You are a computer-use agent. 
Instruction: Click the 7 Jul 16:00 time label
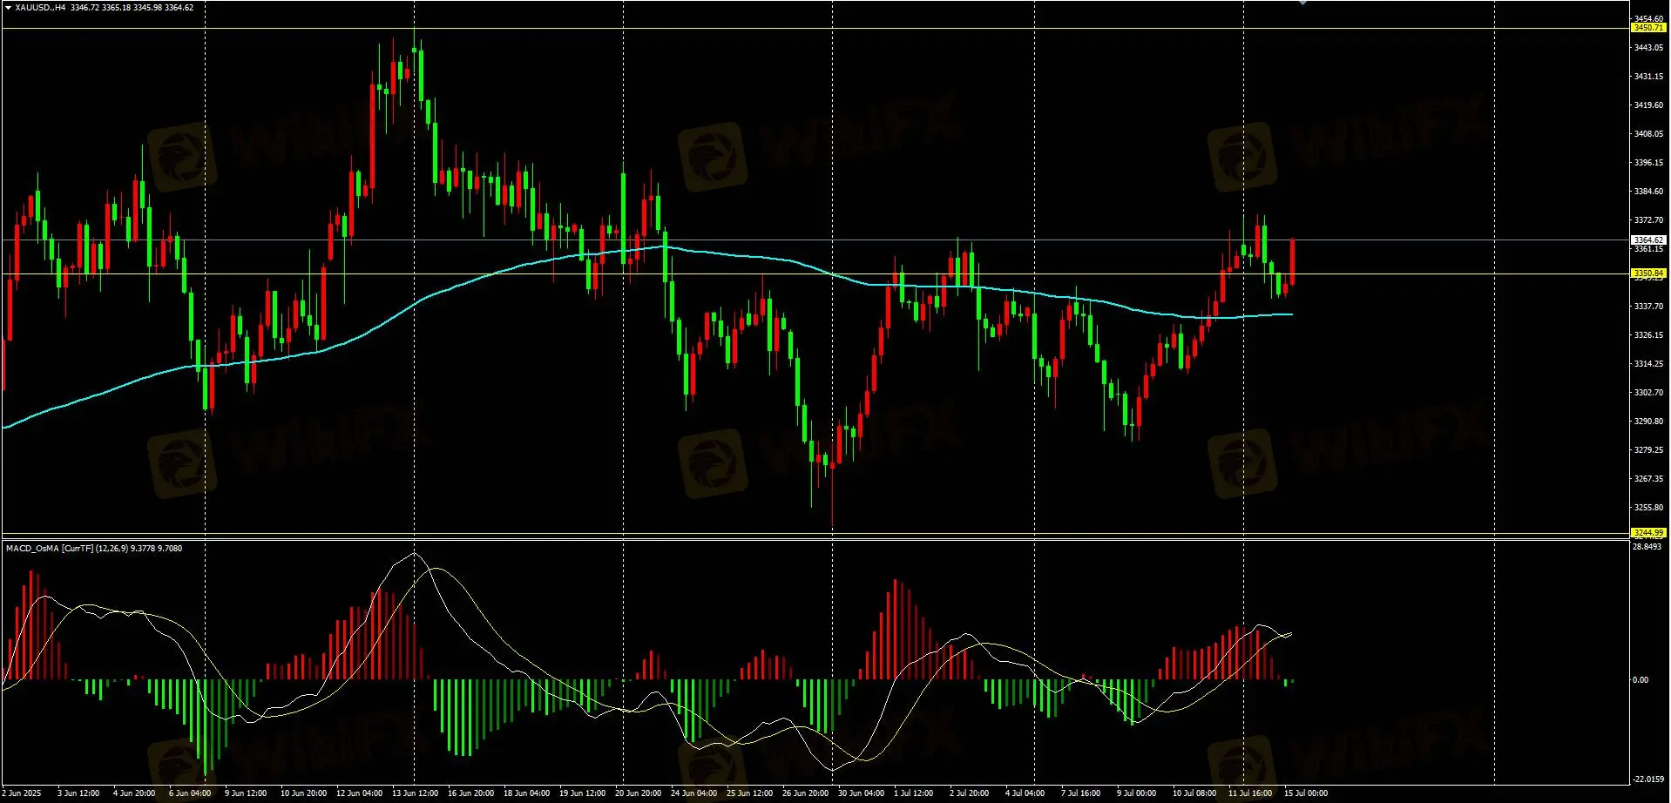coord(1080,793)
